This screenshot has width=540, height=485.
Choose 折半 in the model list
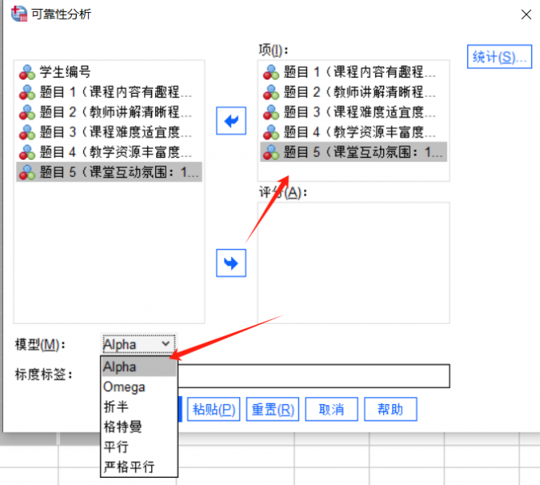click(139, 407)
